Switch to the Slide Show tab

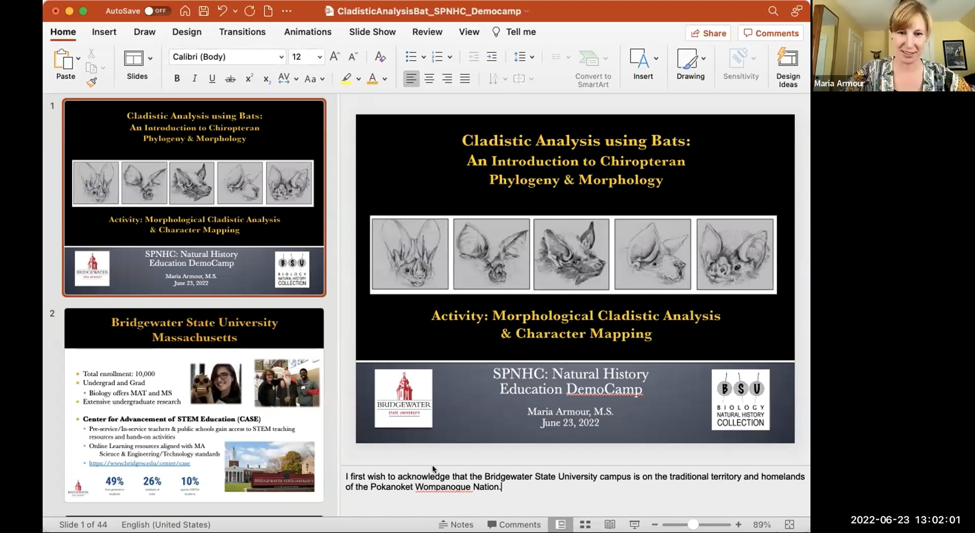[372, 32]
